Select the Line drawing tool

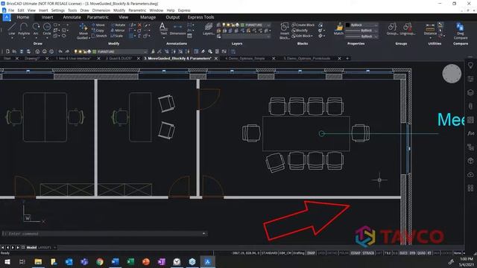pos(12,29)
